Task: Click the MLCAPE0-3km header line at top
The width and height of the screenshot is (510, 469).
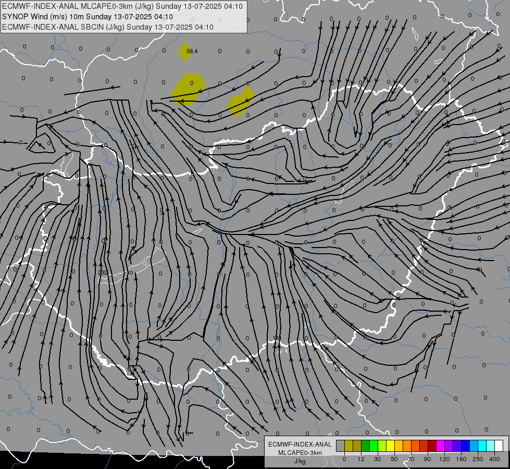Action: point(122,6)
